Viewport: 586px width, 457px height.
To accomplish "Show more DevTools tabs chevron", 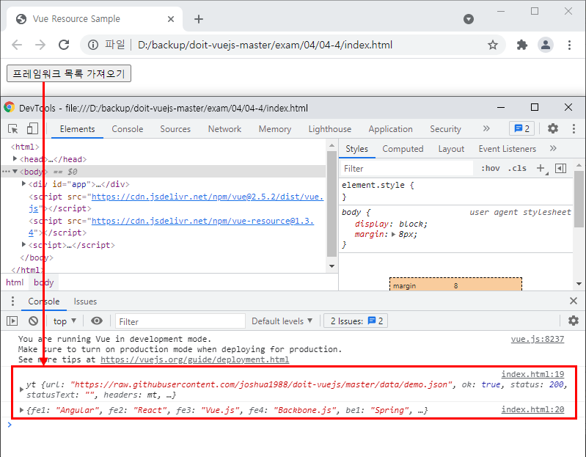I will coord(486,128).
